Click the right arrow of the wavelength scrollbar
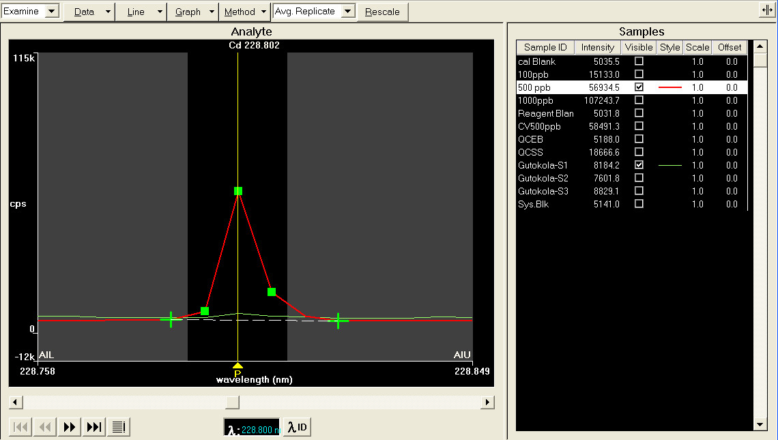The height and width of the screenshot is (440, 778). point(487,402)
